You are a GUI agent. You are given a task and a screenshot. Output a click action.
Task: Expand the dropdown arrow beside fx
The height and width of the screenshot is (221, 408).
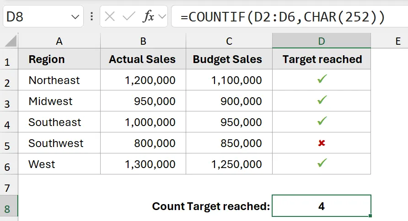[x=162, y=17]
